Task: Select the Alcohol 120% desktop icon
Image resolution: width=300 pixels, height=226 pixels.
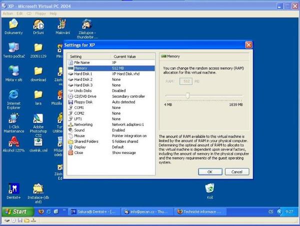Action: [x=13, y=144]
